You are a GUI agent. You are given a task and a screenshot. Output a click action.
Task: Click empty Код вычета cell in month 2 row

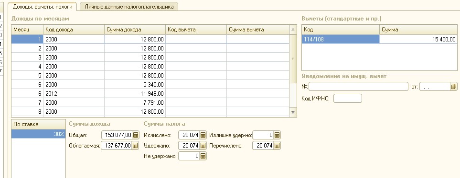[196, 48]
